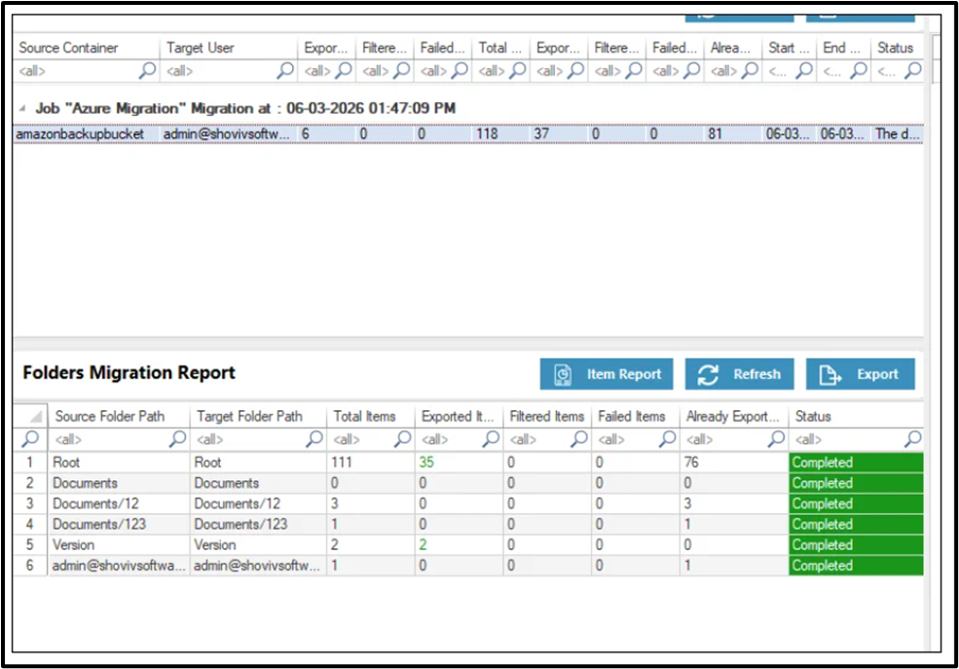Click search icon in Already Export... filter
This screenshot has width=959, height=669.
776,438
